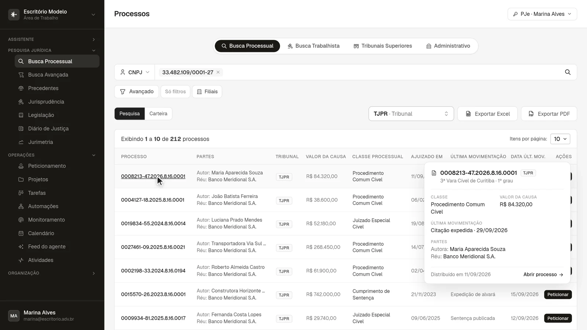The width and height of the screenshot is (587, 330).
Task: Open Feed do agente
Action: point(57,247)
